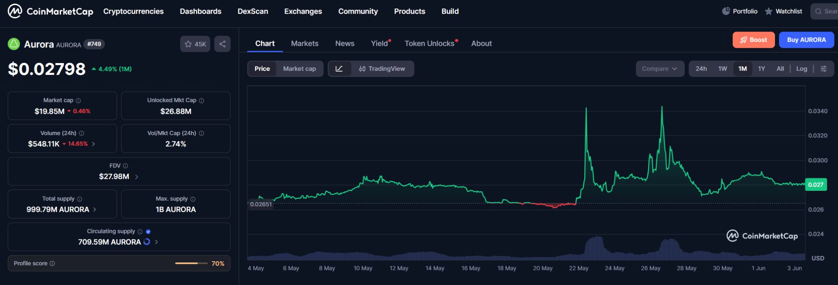Screen dimensions: 838x285
Task: Toggle Log scale on chart
Action: pyautogui.click(x=802, y=69)
